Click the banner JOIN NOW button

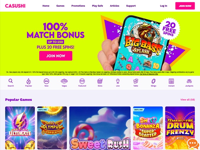point(56,56)
